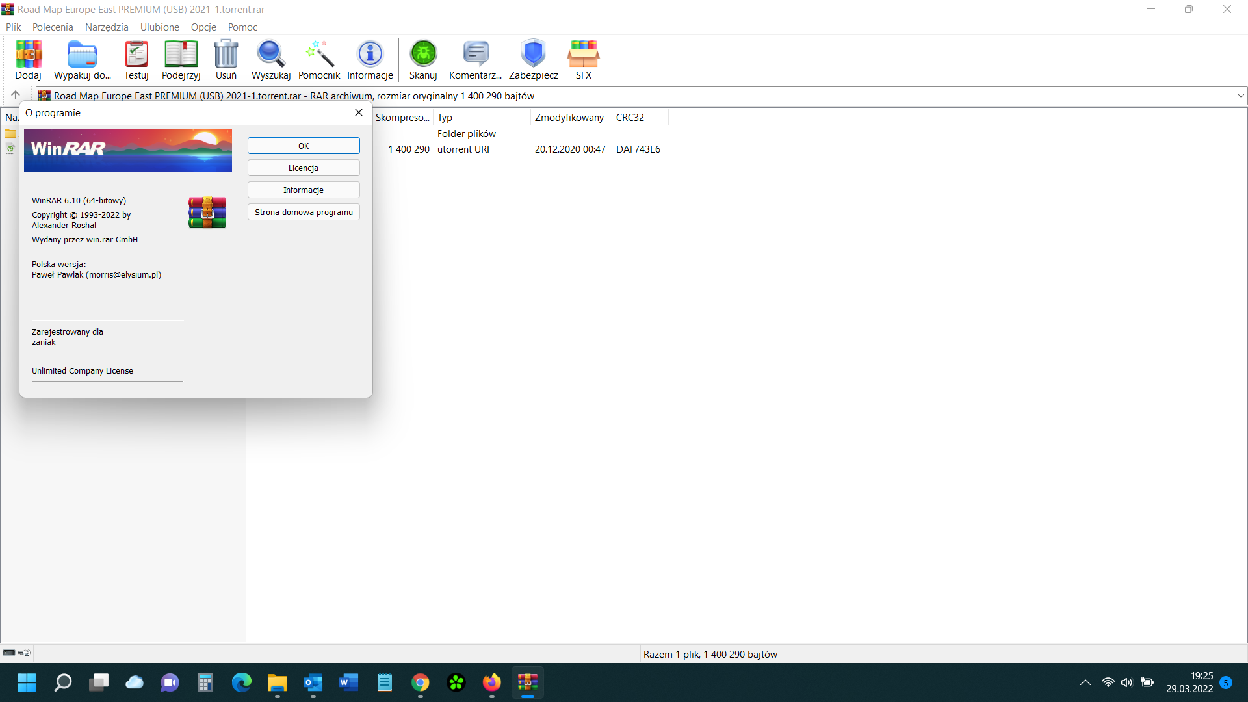
Task: Close the O programie dialog
Action: pyautogui.click(x=359, y=112)
